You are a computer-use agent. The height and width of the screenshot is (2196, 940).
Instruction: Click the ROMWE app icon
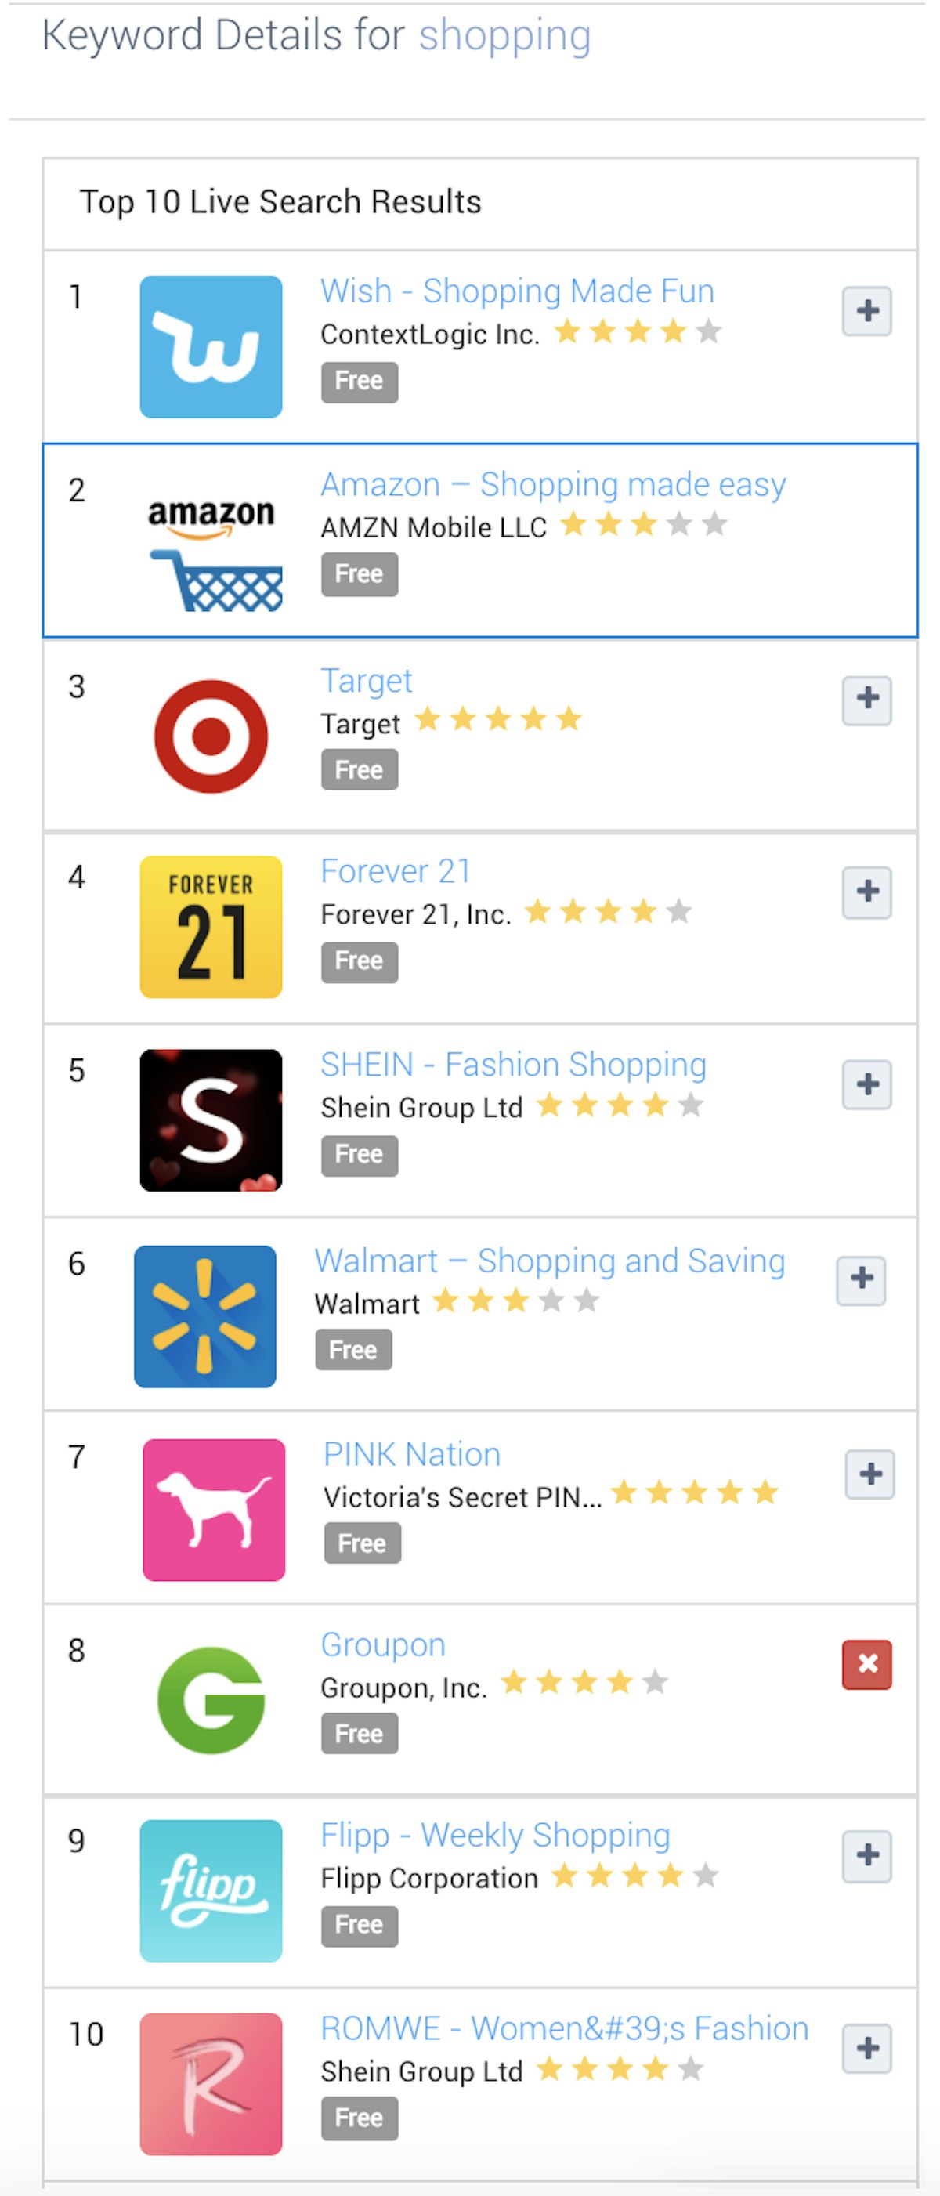(x=211, y=2082)
